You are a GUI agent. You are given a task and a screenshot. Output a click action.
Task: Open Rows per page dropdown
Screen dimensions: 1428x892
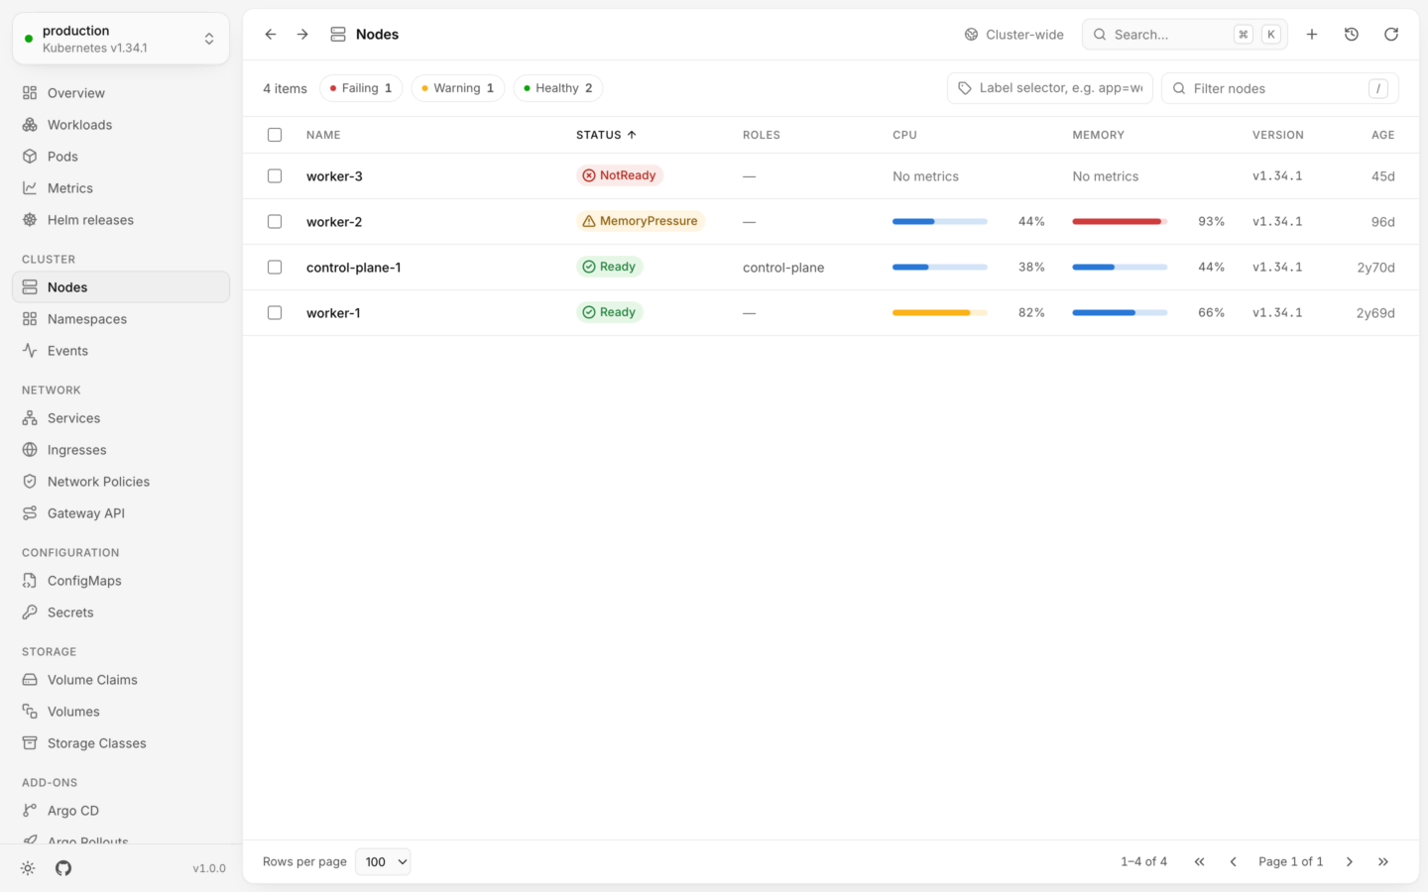(x=383, y=862)
